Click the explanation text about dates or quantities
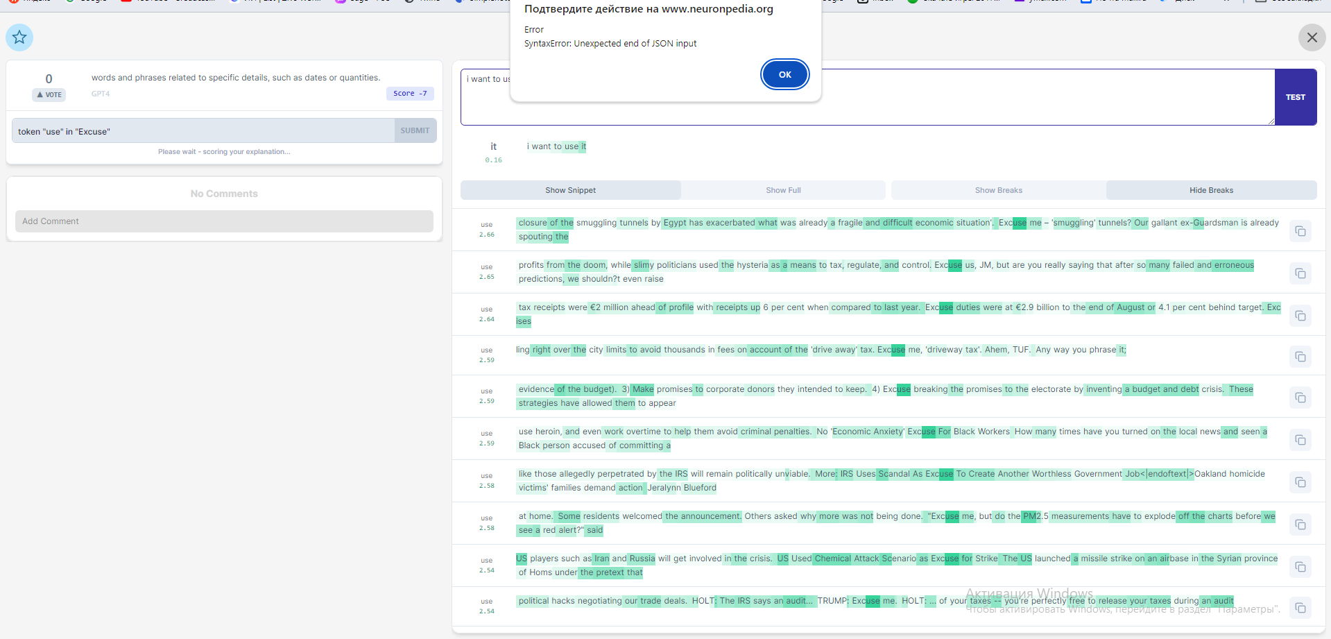The image size is (1331, 639). coord(236,78)
